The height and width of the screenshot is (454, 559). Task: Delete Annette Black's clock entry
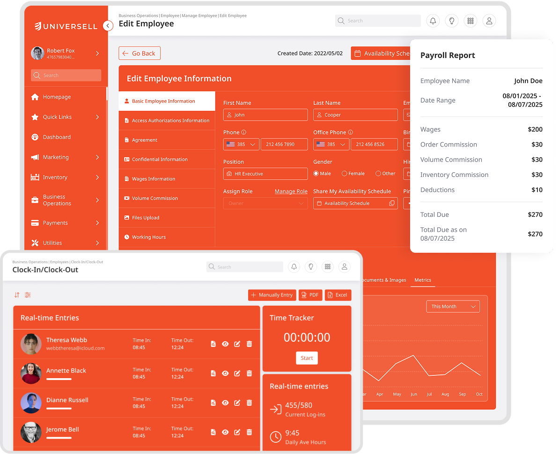click(x=250, y=373)
